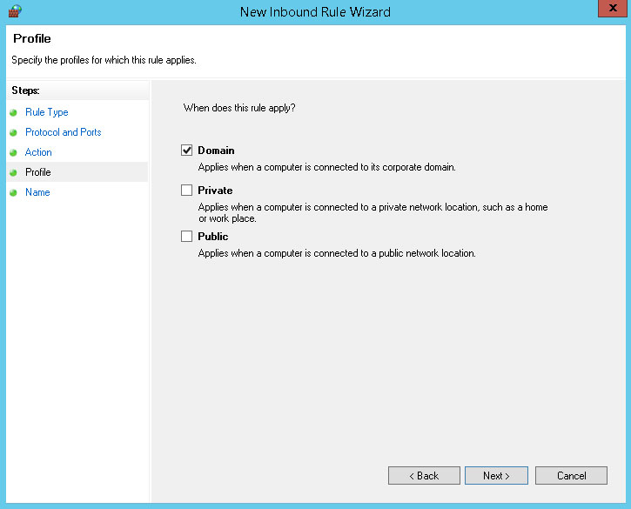Viewport: 631px width, 509px height.
Task: Click the green bullet beside Protocol and Ports
Action: (14, 133)
